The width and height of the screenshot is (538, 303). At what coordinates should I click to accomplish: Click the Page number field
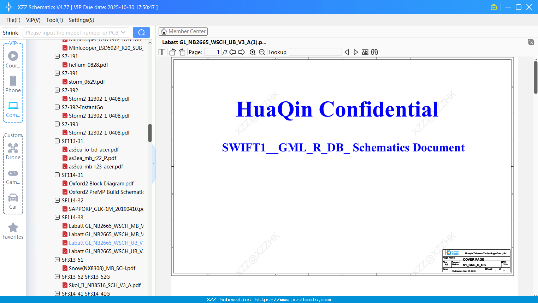[213, 52]
